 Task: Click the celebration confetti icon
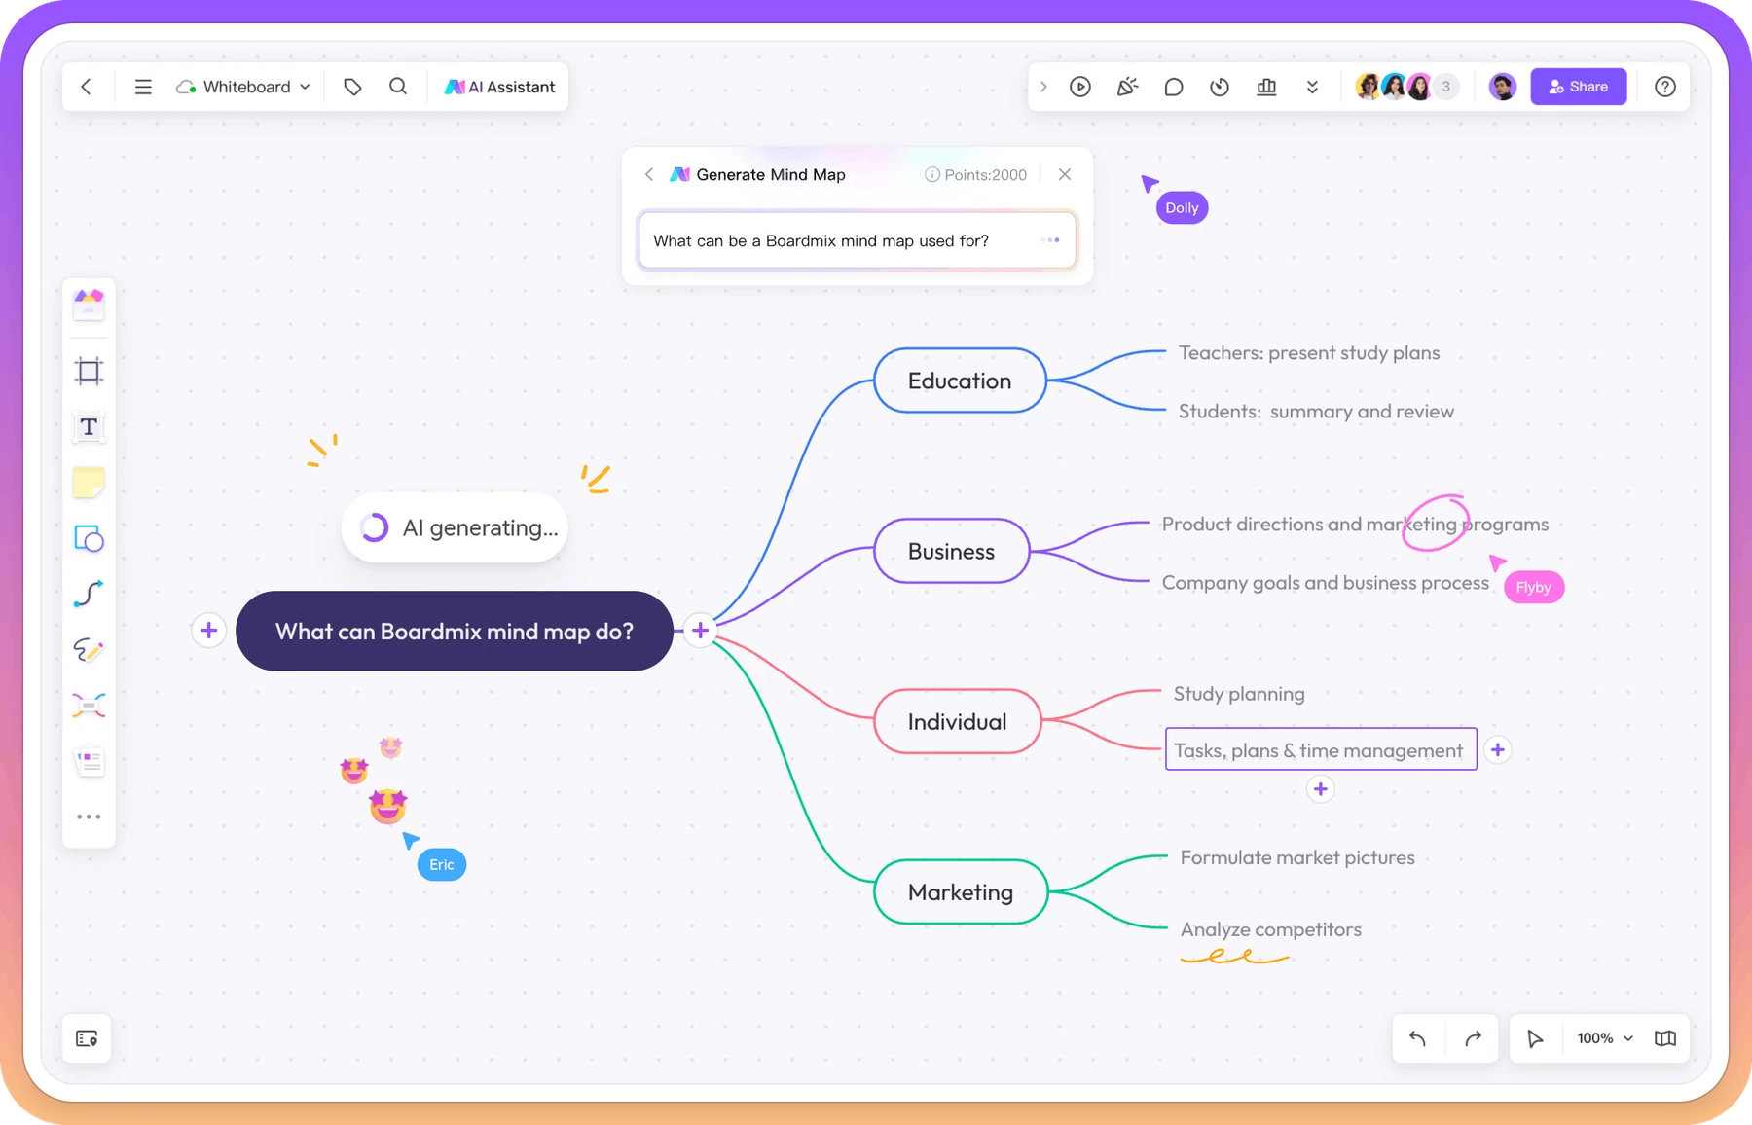(x=1127, y=87)
